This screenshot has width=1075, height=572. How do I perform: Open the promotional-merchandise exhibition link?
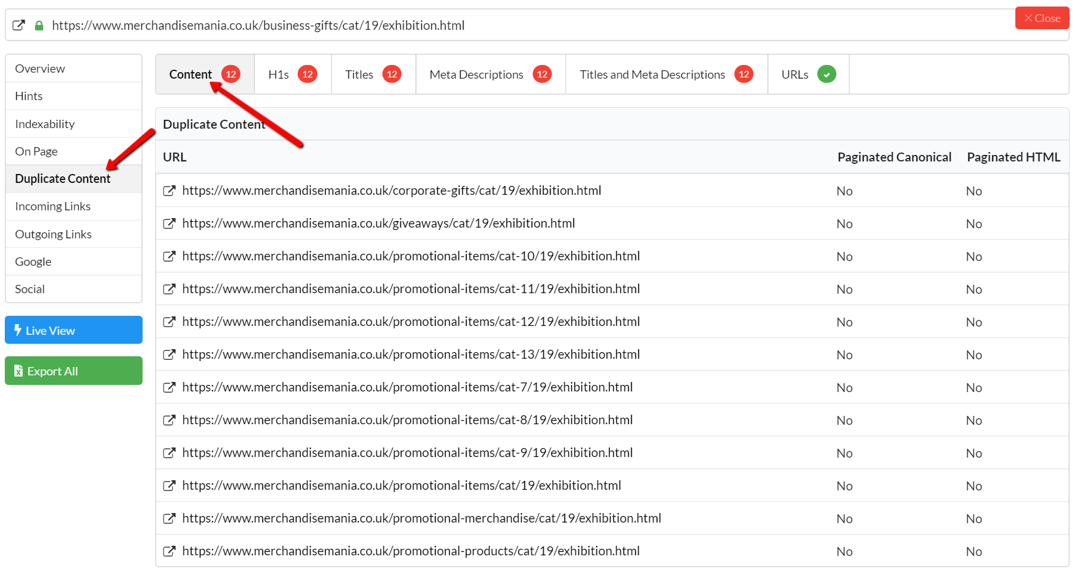pos(422,518)
